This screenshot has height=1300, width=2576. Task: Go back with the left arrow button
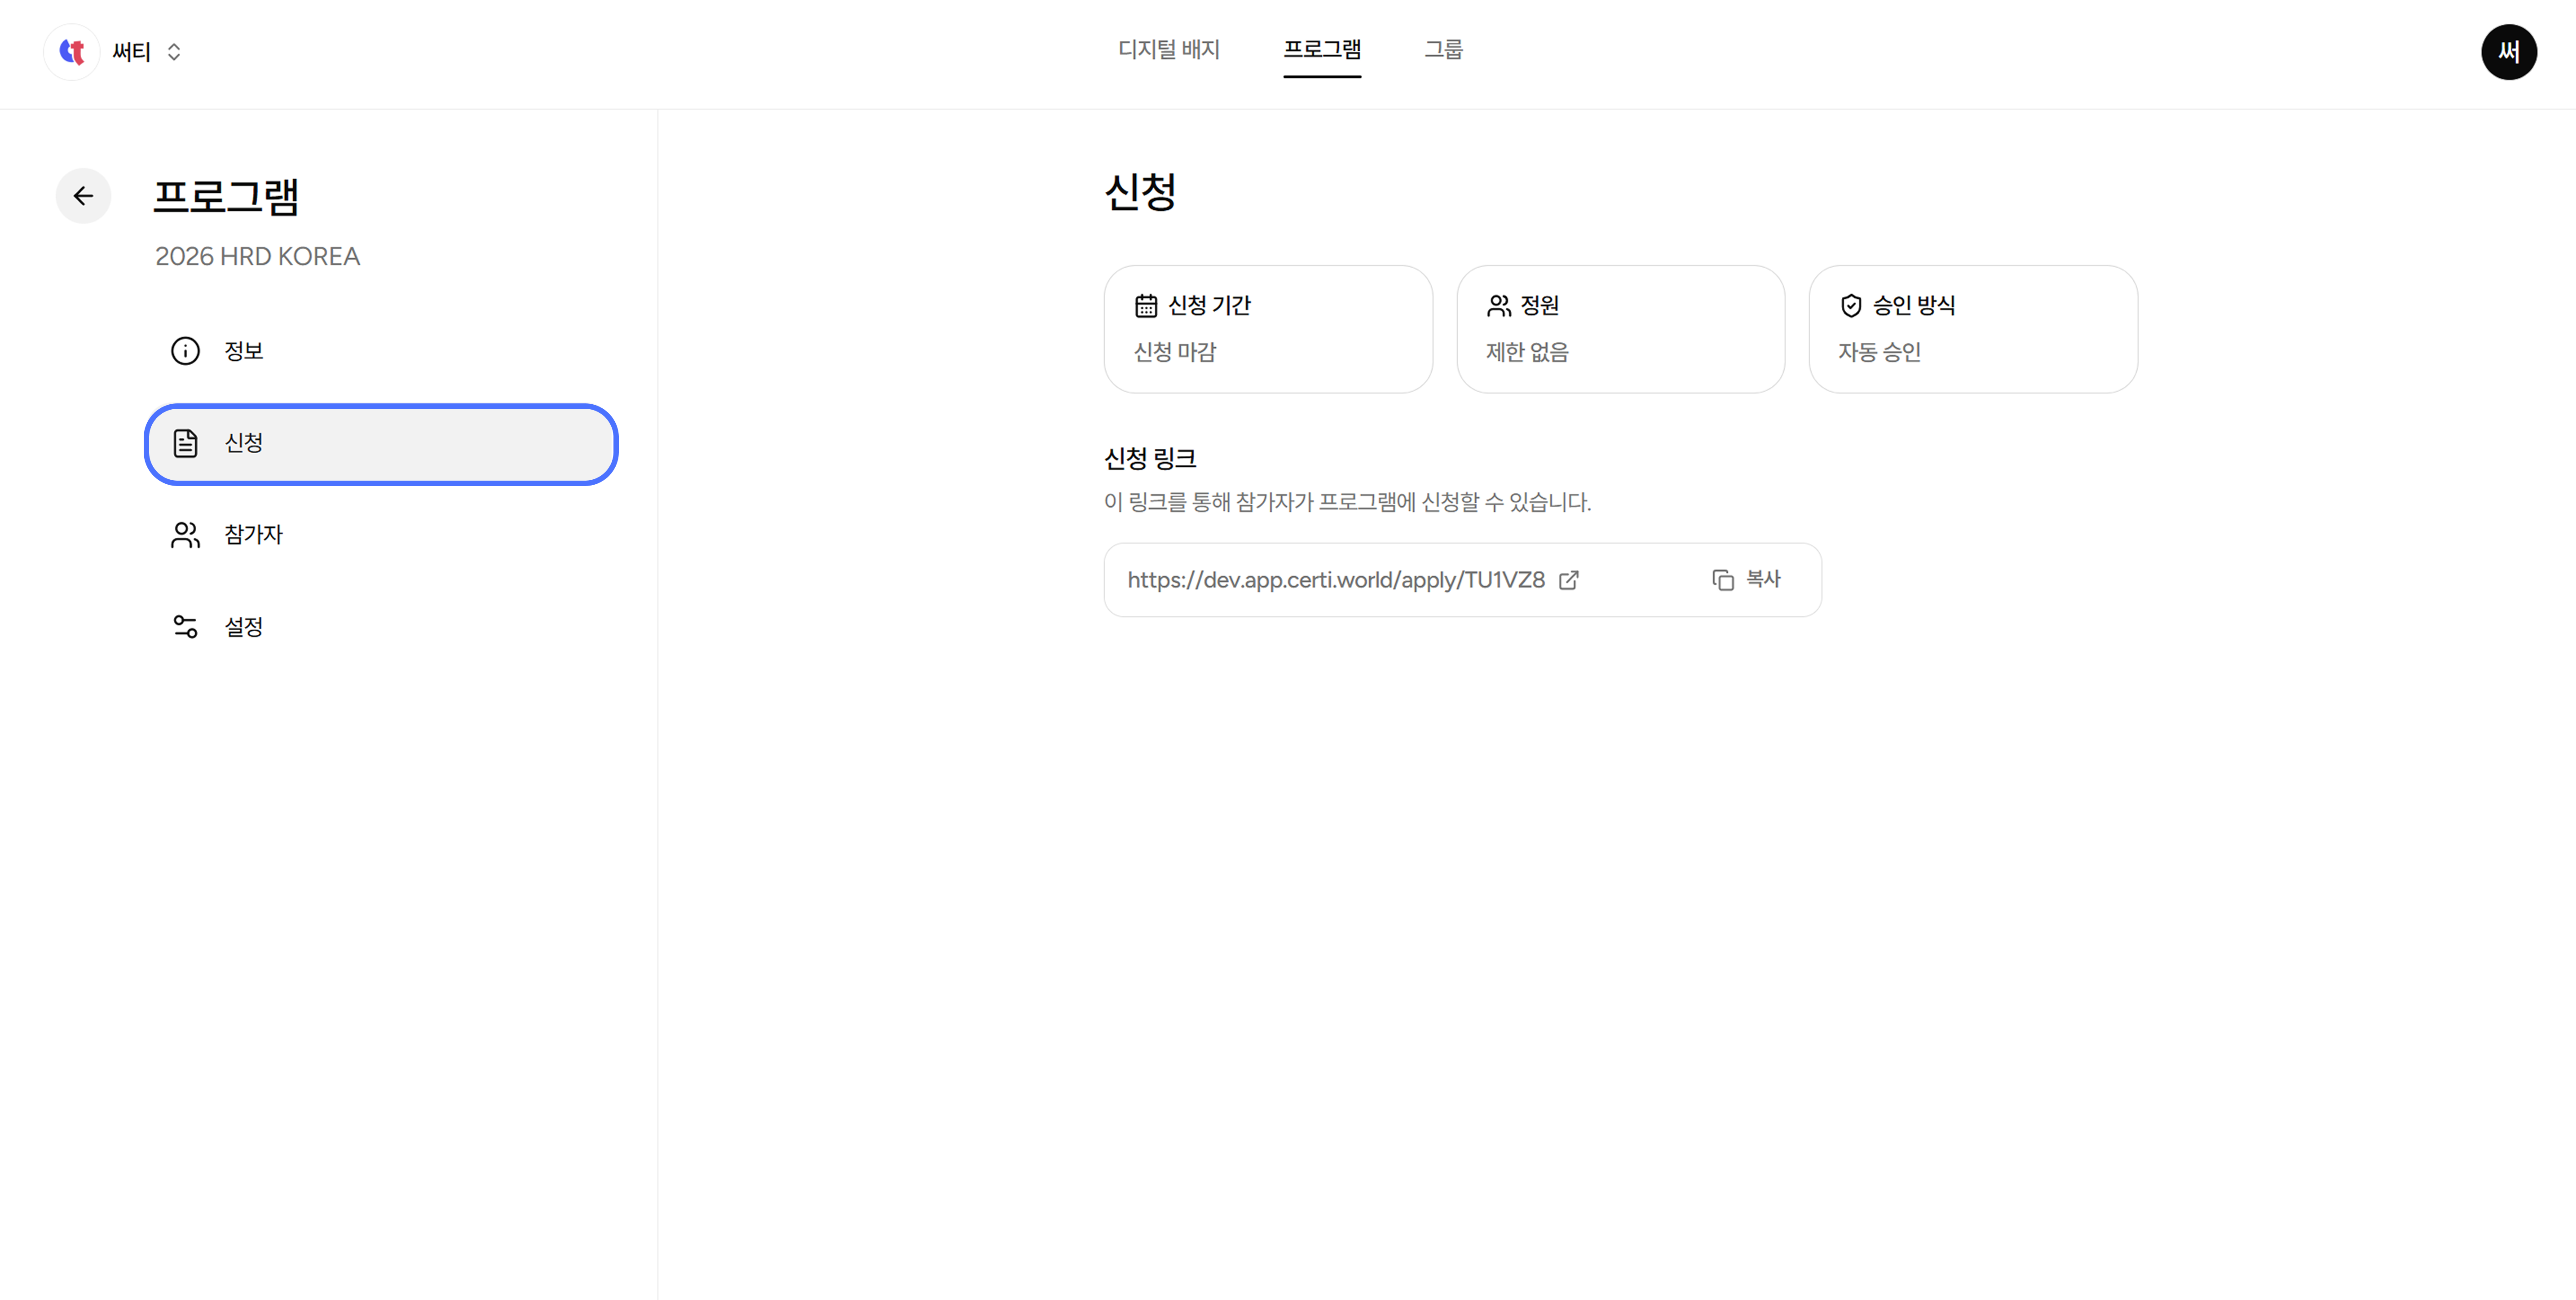point(83,196)
